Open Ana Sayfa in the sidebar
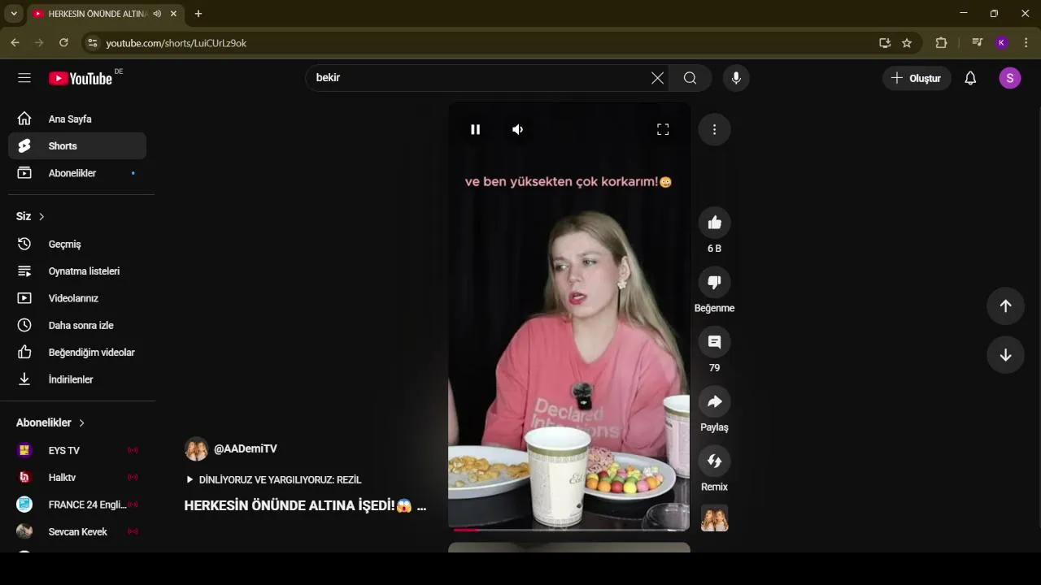 click(77, 119)
